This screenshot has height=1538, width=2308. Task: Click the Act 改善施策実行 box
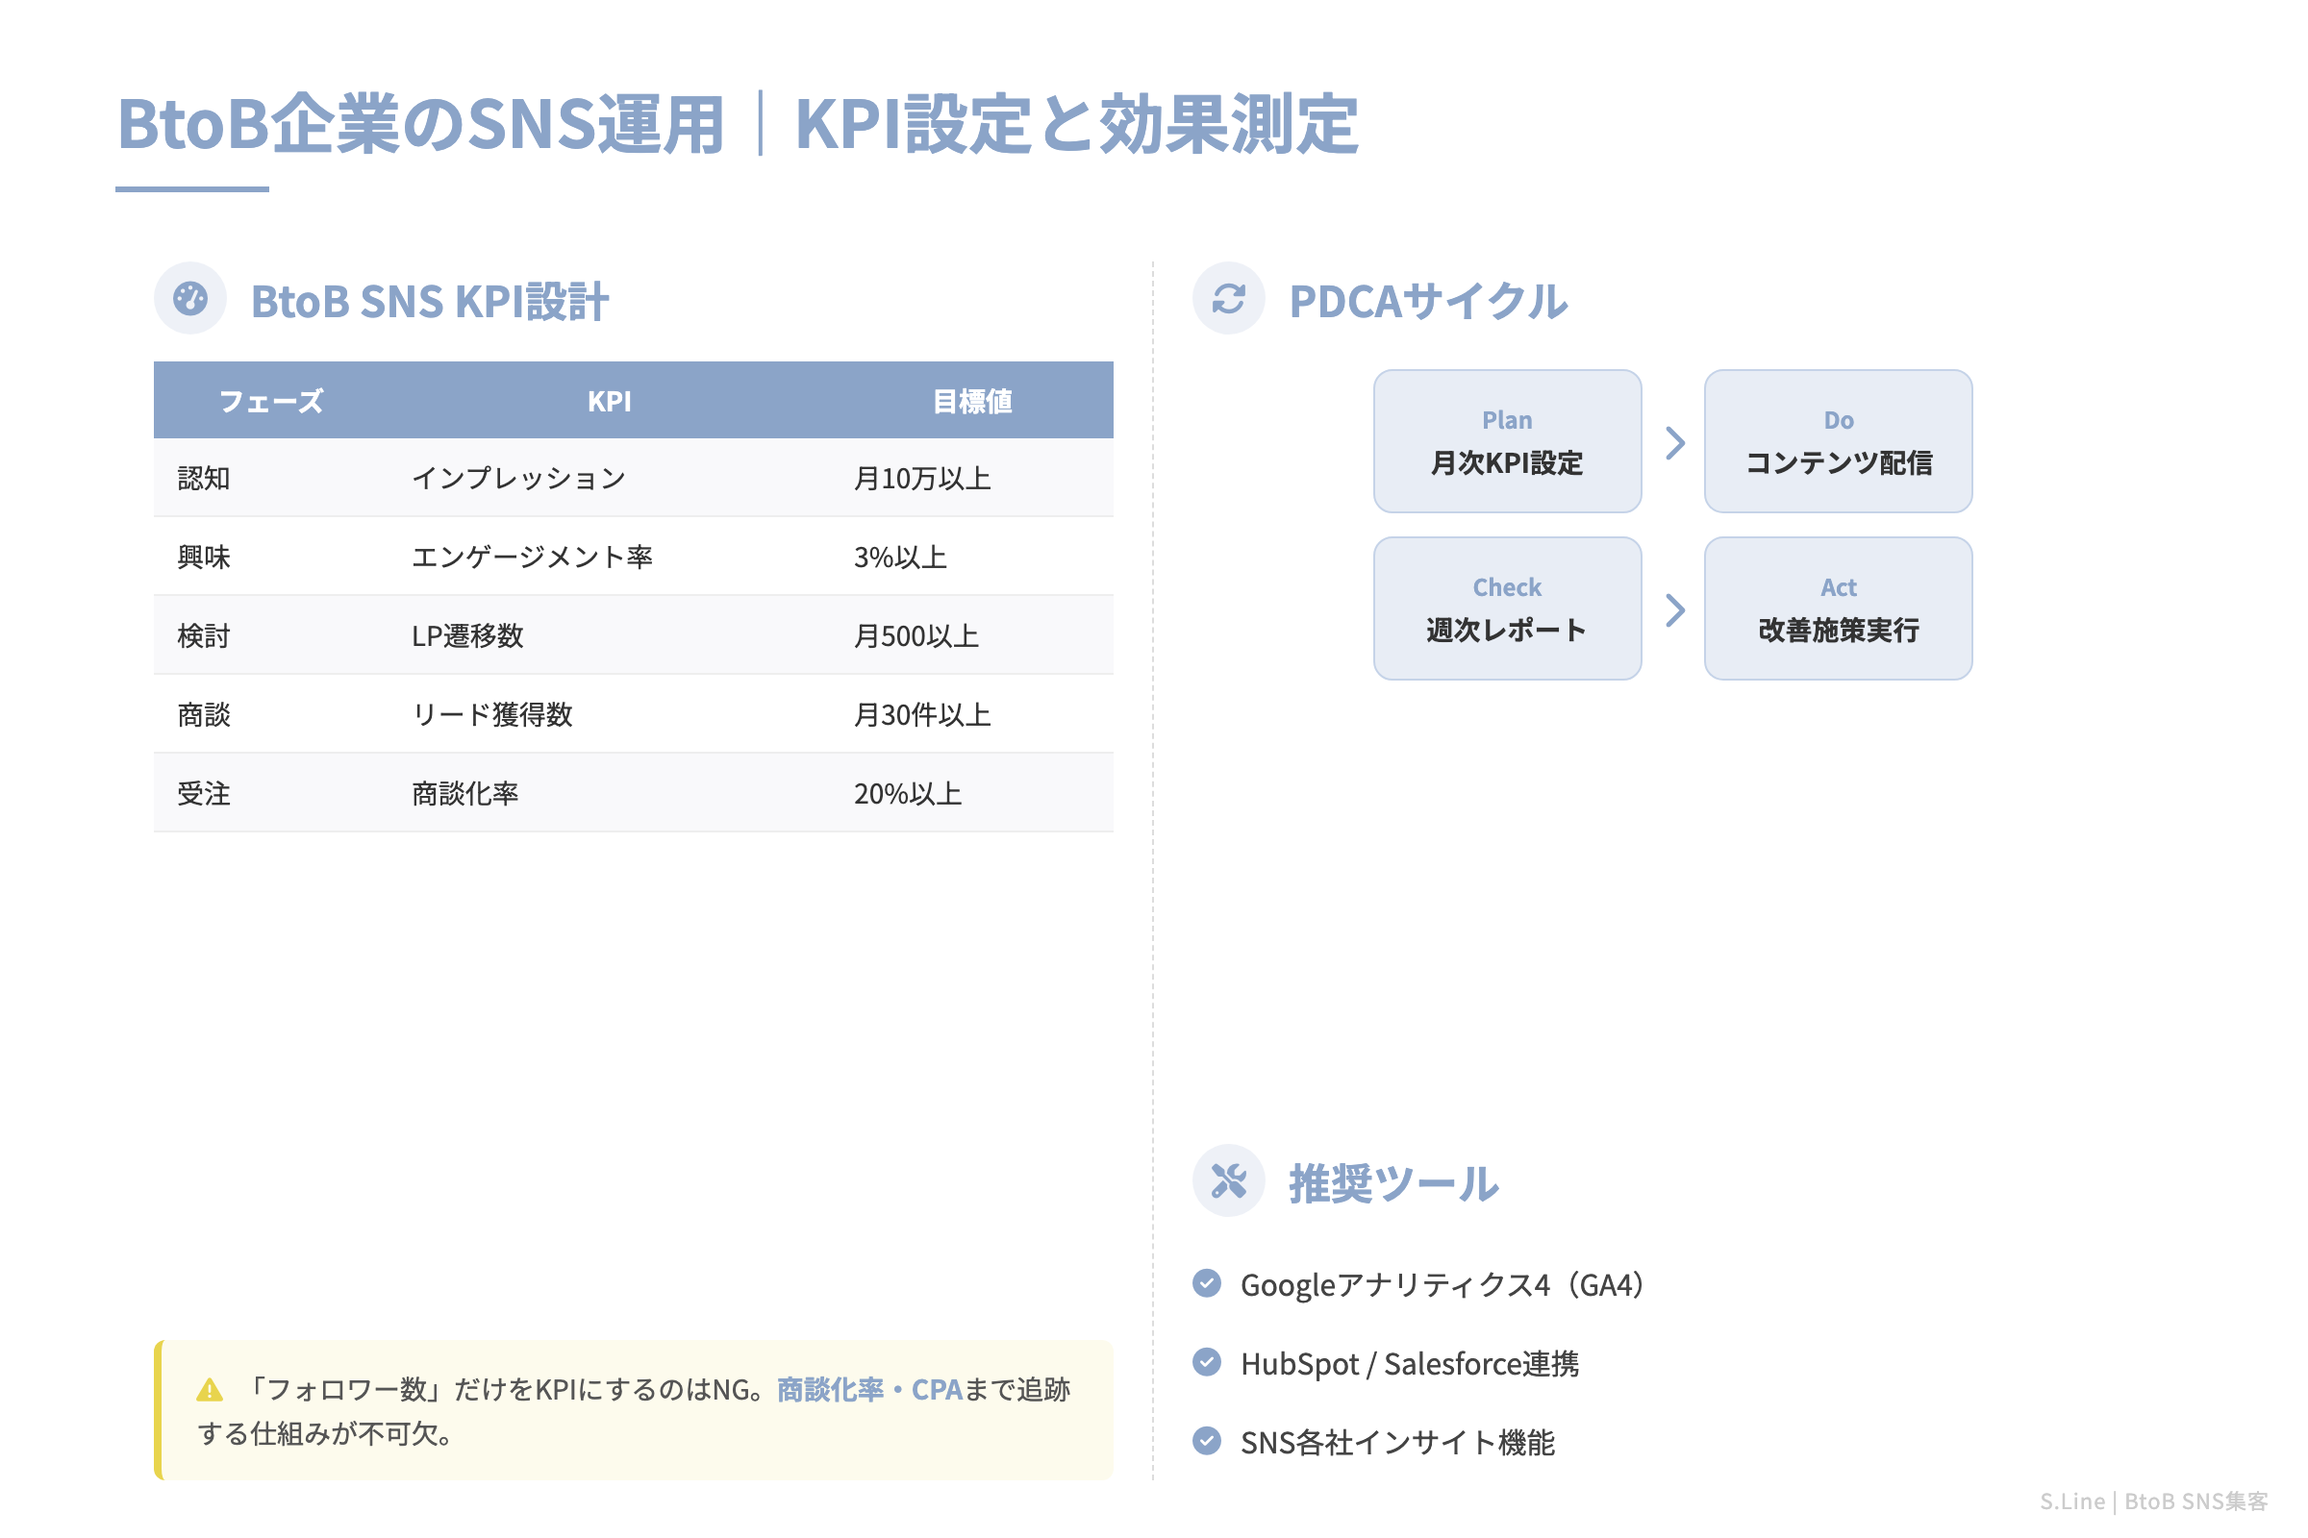1838,608
